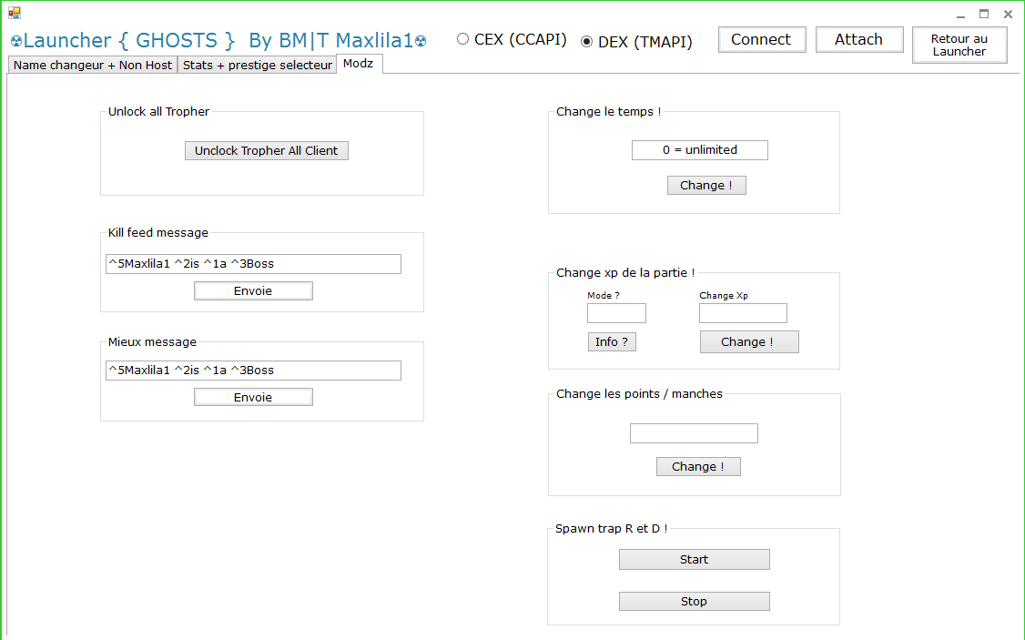The height and width of the screenshot is (640, 1025).
Task: Click Change ! under the Change Xp field
Action: click(x=749, y=342)
